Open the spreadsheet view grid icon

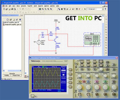coord(62,9)
